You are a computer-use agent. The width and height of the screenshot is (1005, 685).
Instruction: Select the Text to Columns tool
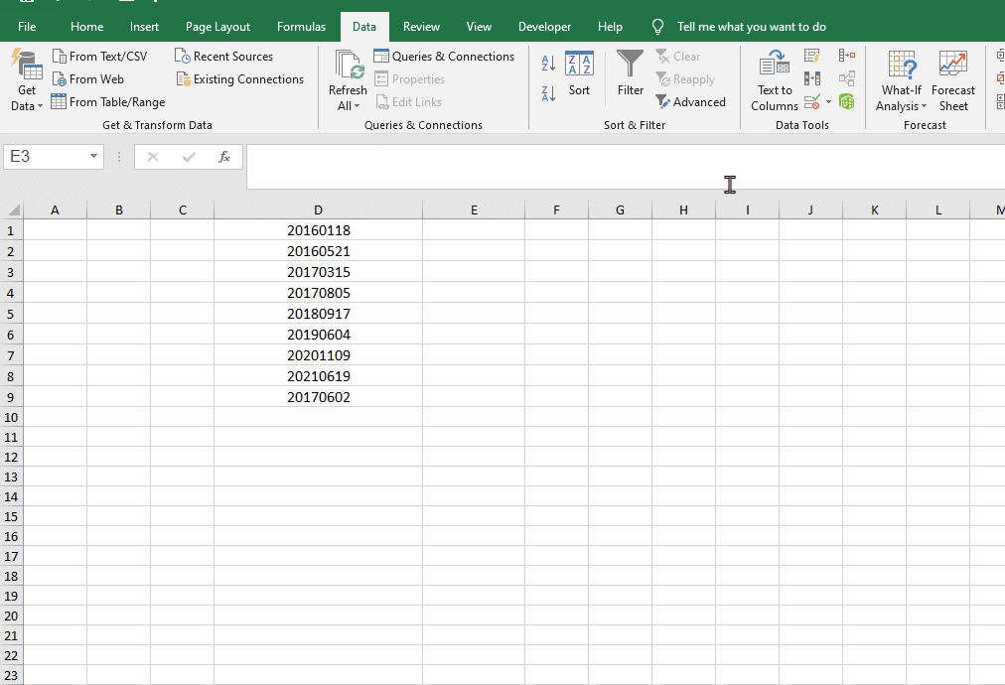pyautogui.click(x=774, y=81)
